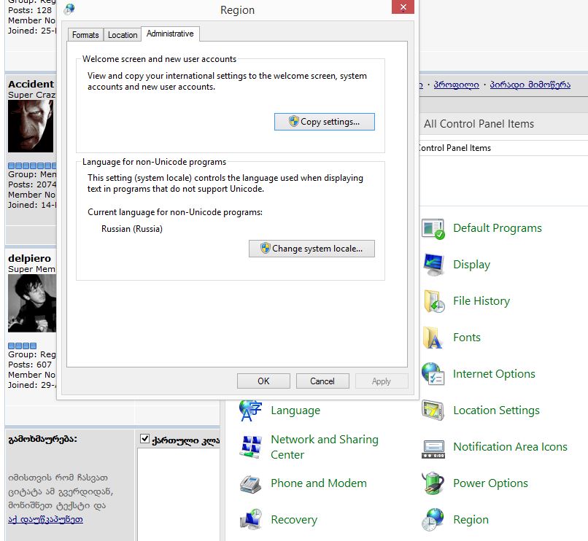
Task: Open the forum პირადი მიმოწერა link
Action: tap(530, 85)
